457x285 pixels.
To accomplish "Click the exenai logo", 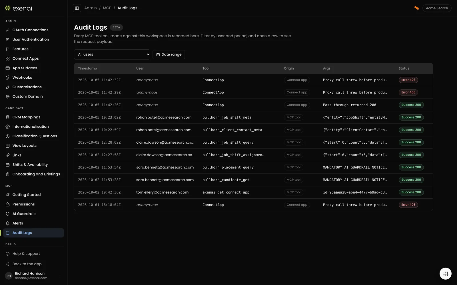I will [19, 8].
